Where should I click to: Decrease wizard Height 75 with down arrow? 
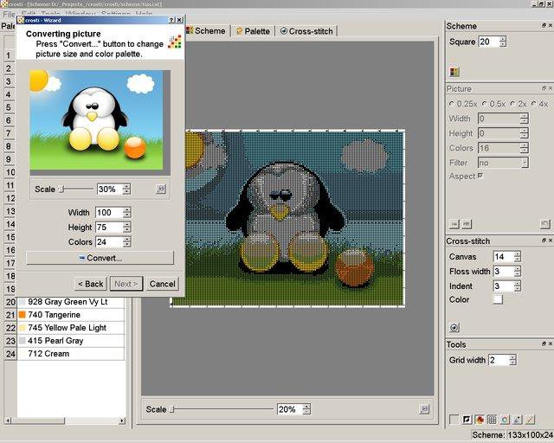tap(127, 230)
